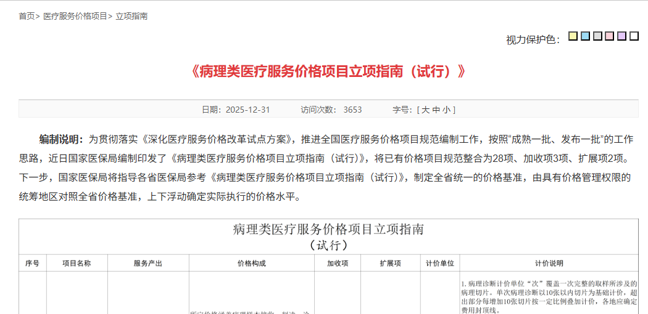Set font size to 中 (medium)
Screen dimensions: 648x314
pos(436,110)
